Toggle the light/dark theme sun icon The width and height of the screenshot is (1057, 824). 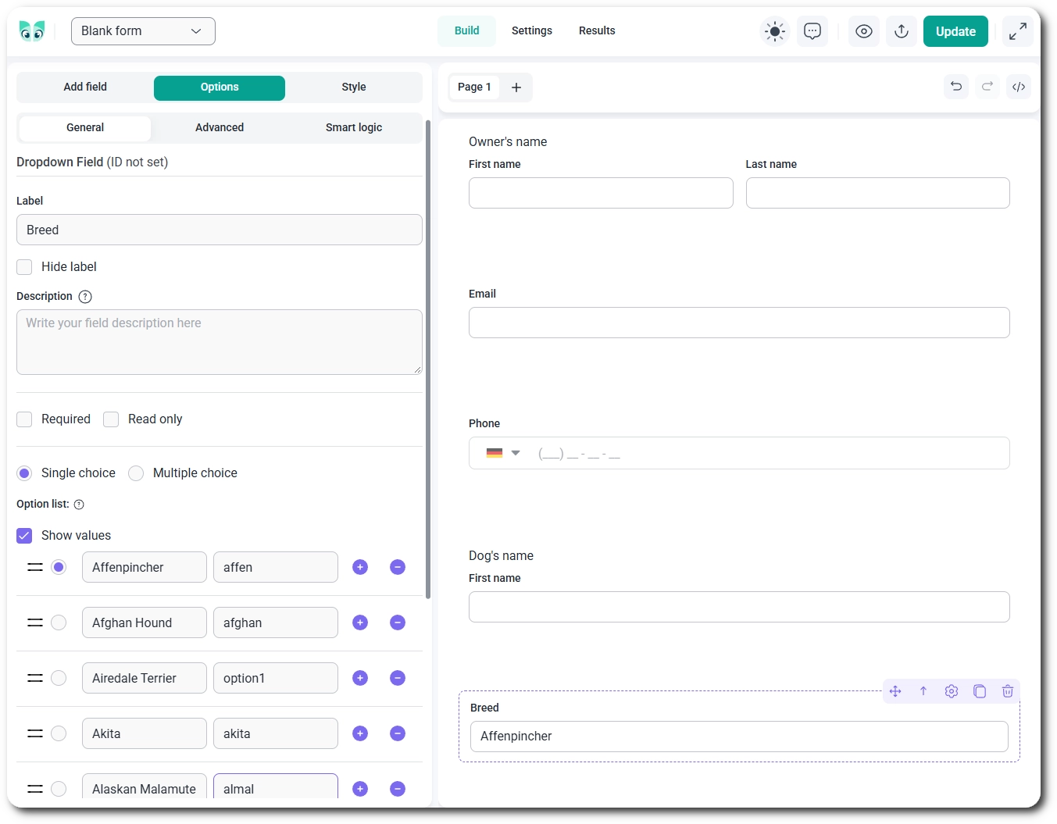(x=775, y=31)
